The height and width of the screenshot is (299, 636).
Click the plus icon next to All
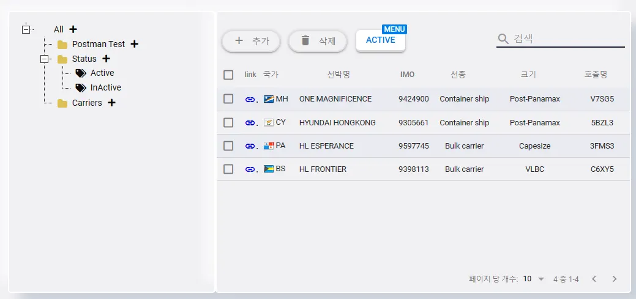coord(73,29)
